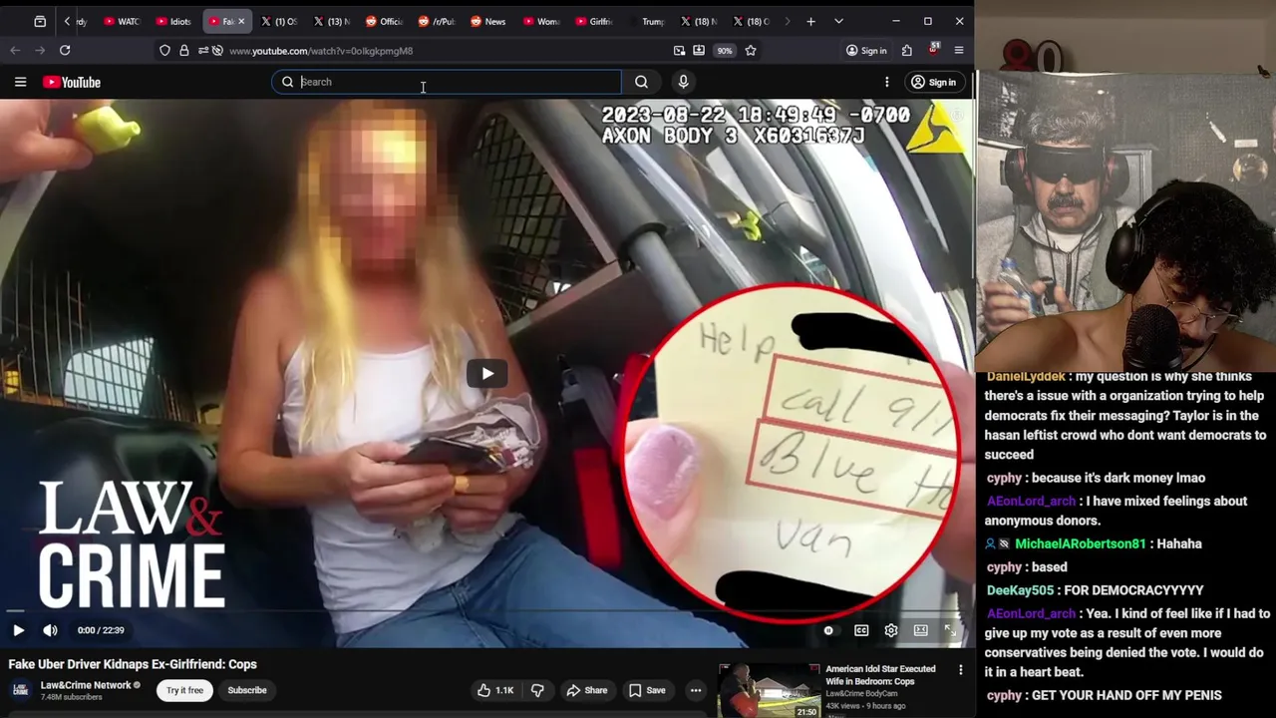Viewport: 1276px width, 718px height.
Task: Reload the page in browser toolbar
Action: click(x=65, y=50)
